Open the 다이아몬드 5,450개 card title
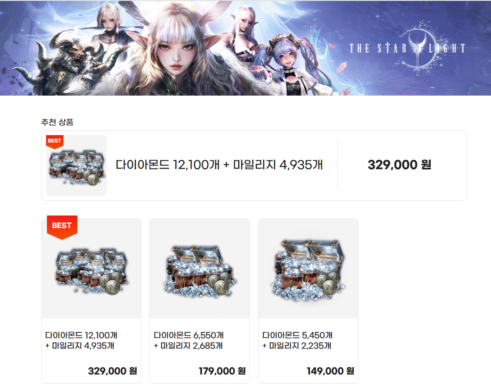The image size is (491, 385). pyautogui.click(x=297, y=341)
